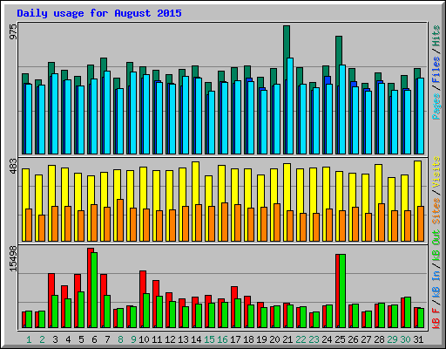Click day 31 on the x-axis

(x=418, y=339)
